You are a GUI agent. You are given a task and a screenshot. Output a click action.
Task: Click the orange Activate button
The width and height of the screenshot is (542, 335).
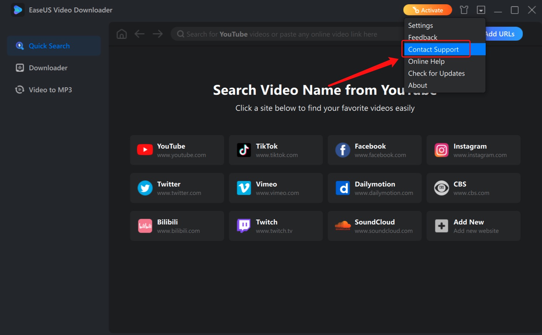point(428,10)
